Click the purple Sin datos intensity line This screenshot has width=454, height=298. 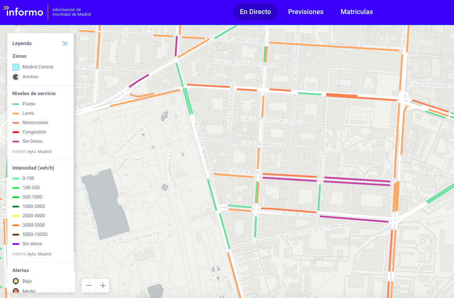16,244
